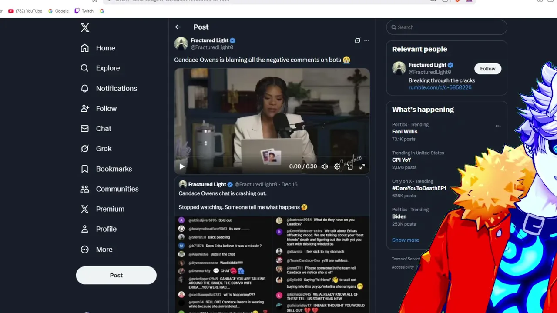Open Terms of Service link
Viewport: 557px width, 313px height.
coord(406,259)
